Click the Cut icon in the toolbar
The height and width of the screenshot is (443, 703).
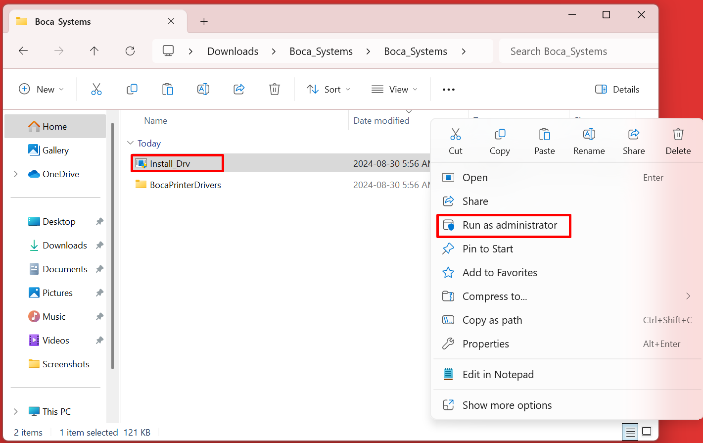click(x=96, y=90)
